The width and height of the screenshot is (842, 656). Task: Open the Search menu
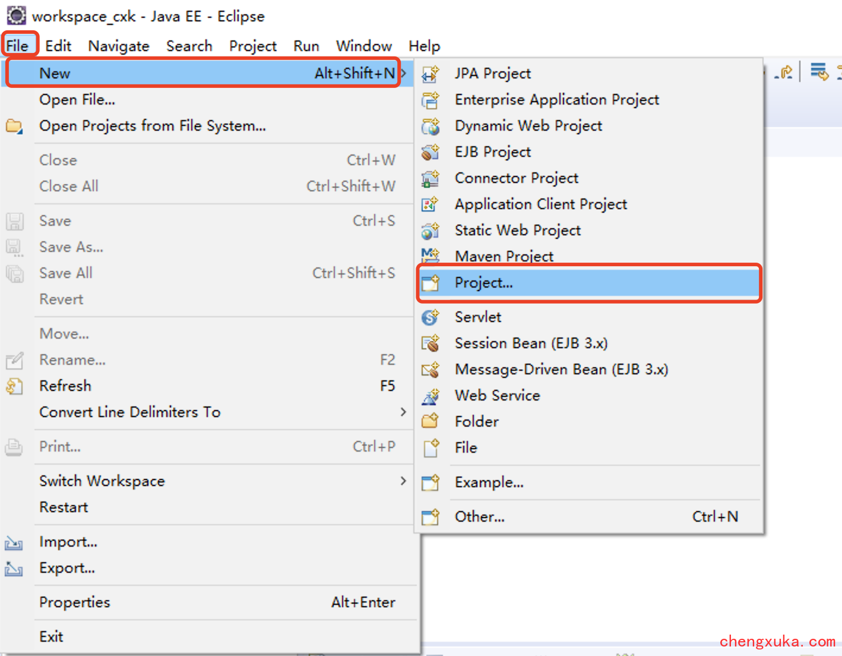click(x=189, y=46)
